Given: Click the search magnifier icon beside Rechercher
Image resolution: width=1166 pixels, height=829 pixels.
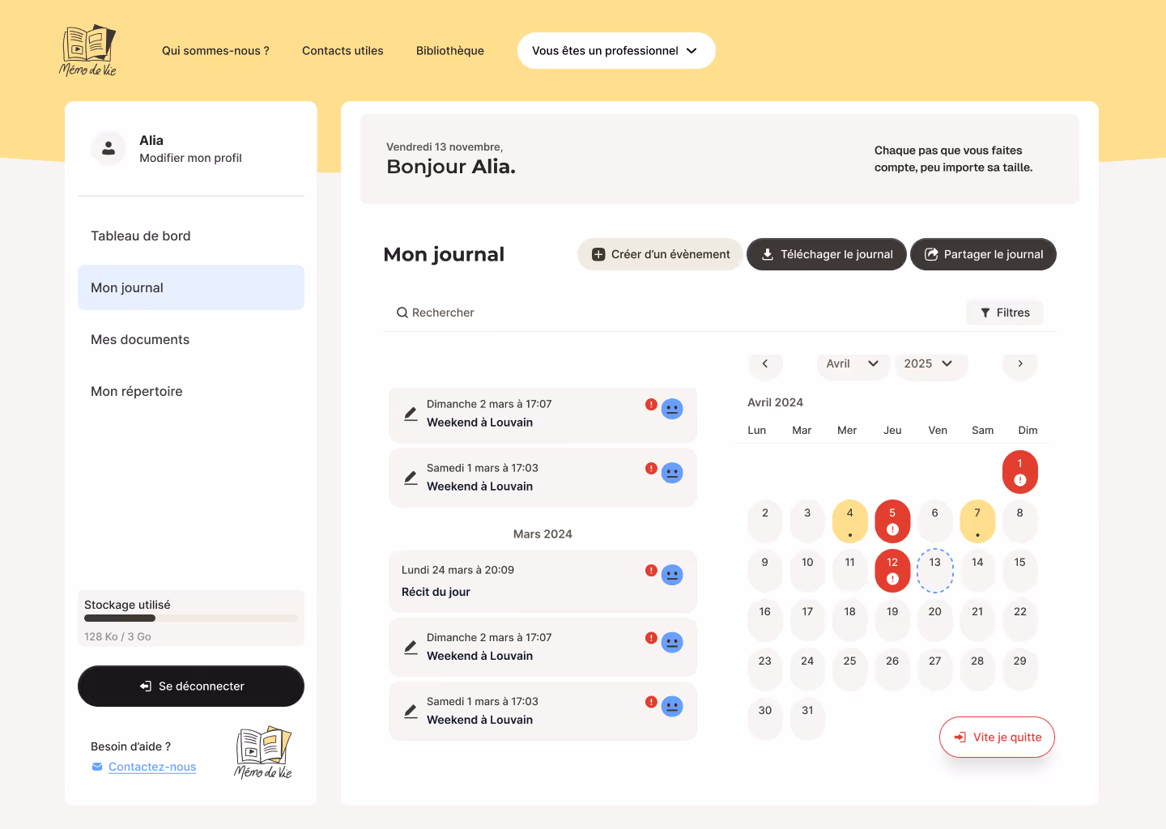Looking at the screenshot, I should point(402,312).
